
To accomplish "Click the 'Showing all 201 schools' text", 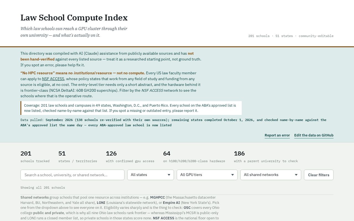I will pyautogui.click(x=43, y=188).
